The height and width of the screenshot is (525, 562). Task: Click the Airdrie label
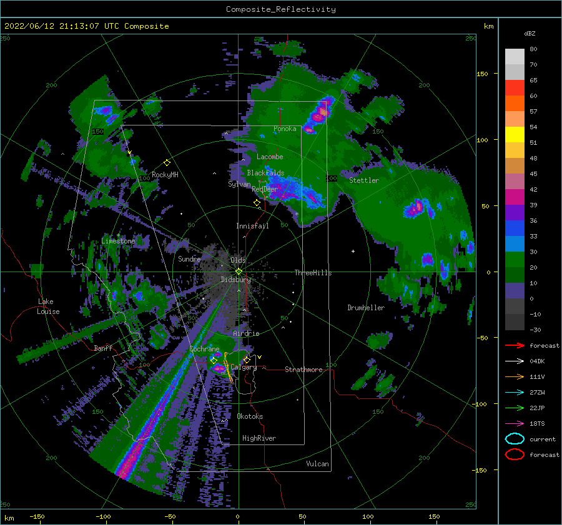pyautogui.click(x=246, y=333)
